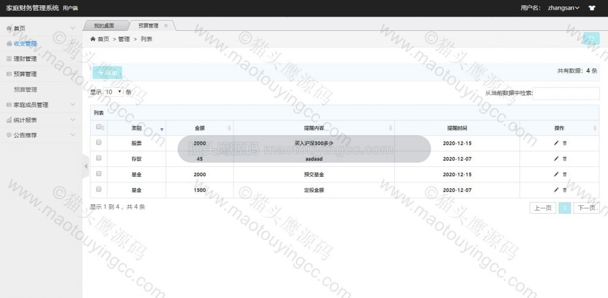The height and width of the screenshot is (298, 608).
Task: Sort by the 提醒时间 column header
Action: (x=457, y=128)
